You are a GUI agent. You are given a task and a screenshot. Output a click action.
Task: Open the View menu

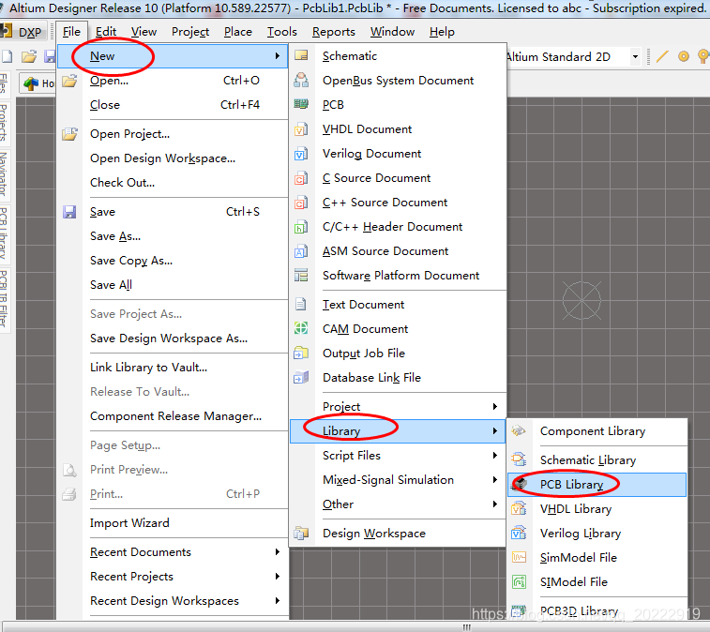(x=144, y=32)
